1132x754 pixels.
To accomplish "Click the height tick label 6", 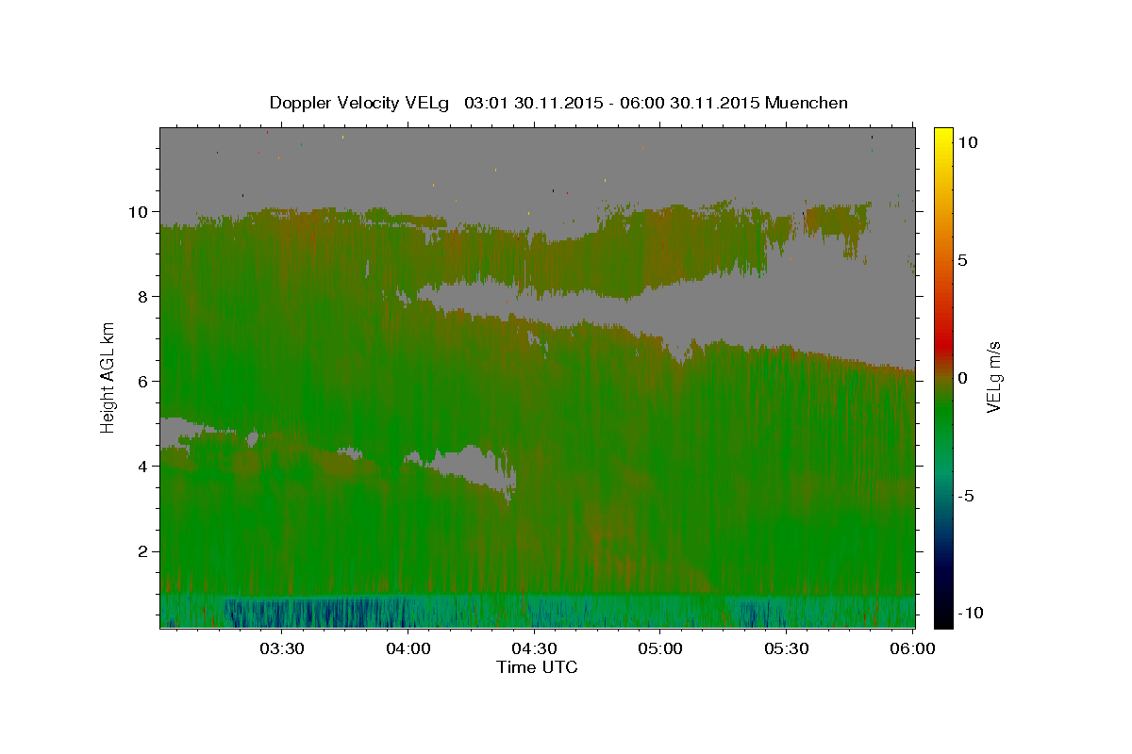I will (145, 381).
